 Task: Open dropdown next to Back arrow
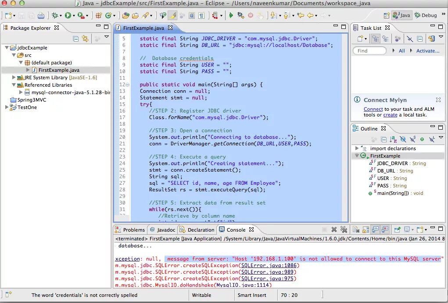pos(316,16)
